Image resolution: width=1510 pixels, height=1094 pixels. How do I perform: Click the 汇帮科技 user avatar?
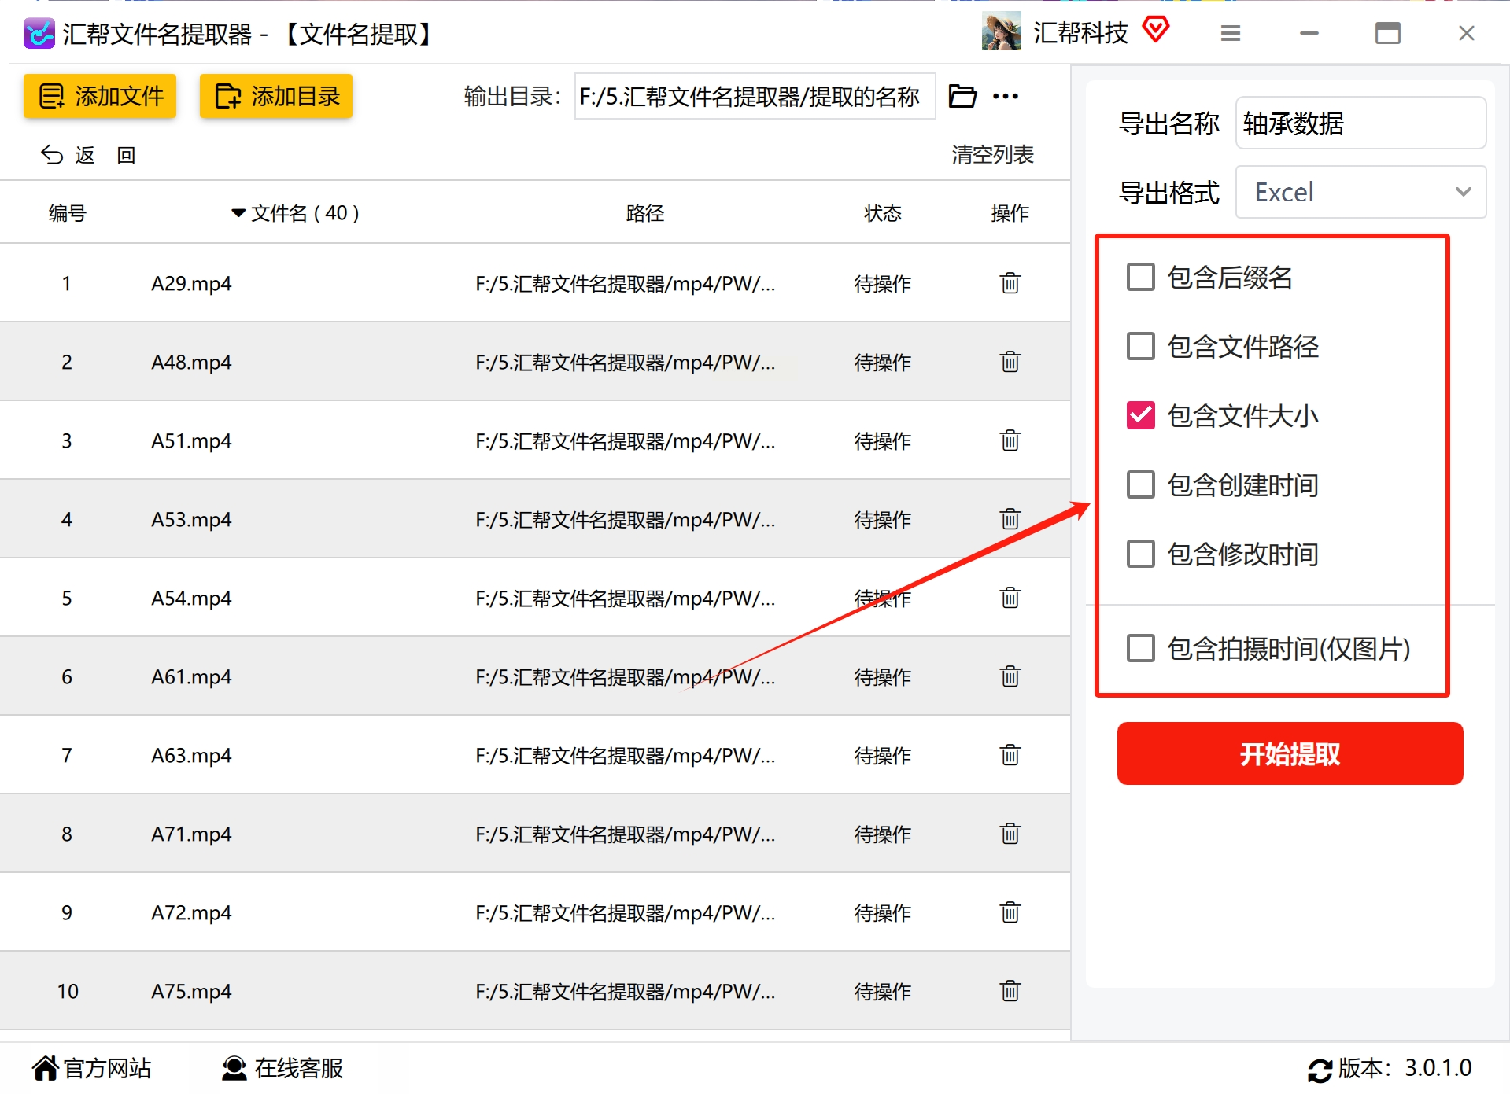[x=1001, y=32]
